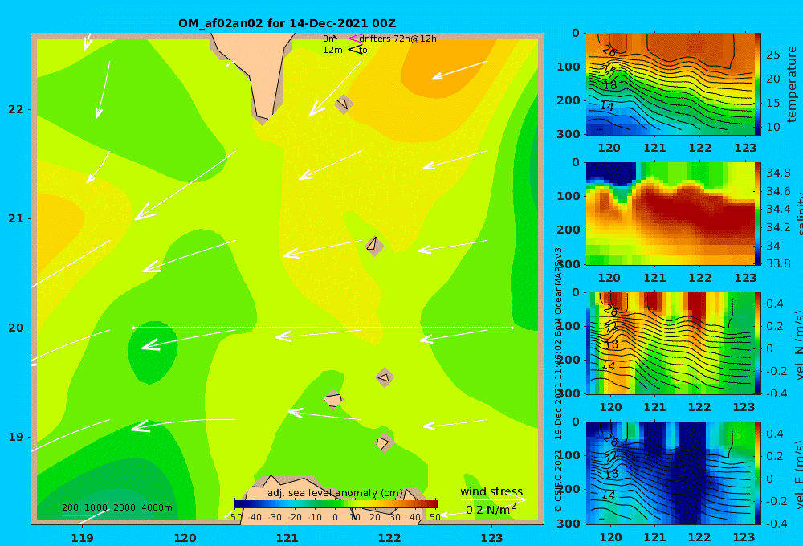
Task: Click the black 12m arrow legend marker
Action: (354, 50)
